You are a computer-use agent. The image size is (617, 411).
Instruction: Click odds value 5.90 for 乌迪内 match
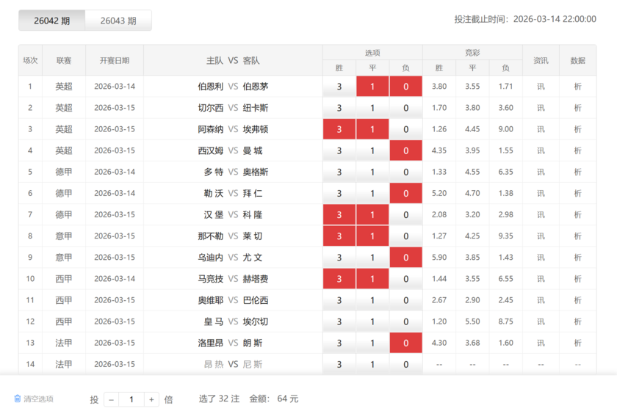coord(439,257)
